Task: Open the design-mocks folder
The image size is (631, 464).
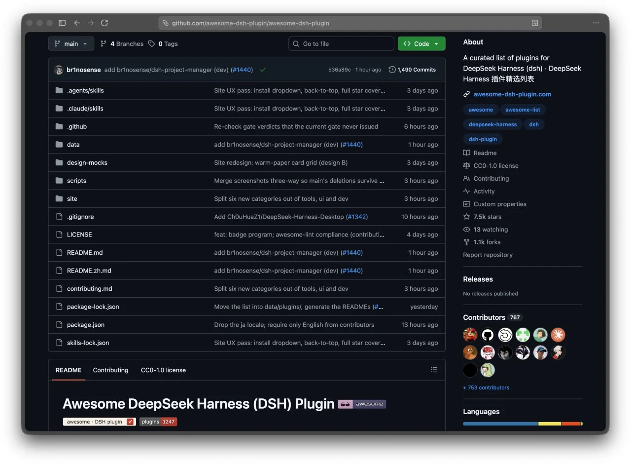Action: coord(87,162)
